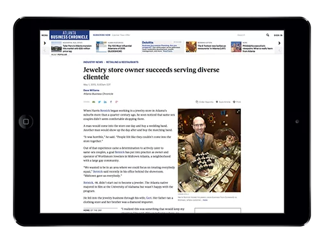Click the Subscribe Now link

pos(102,35)
